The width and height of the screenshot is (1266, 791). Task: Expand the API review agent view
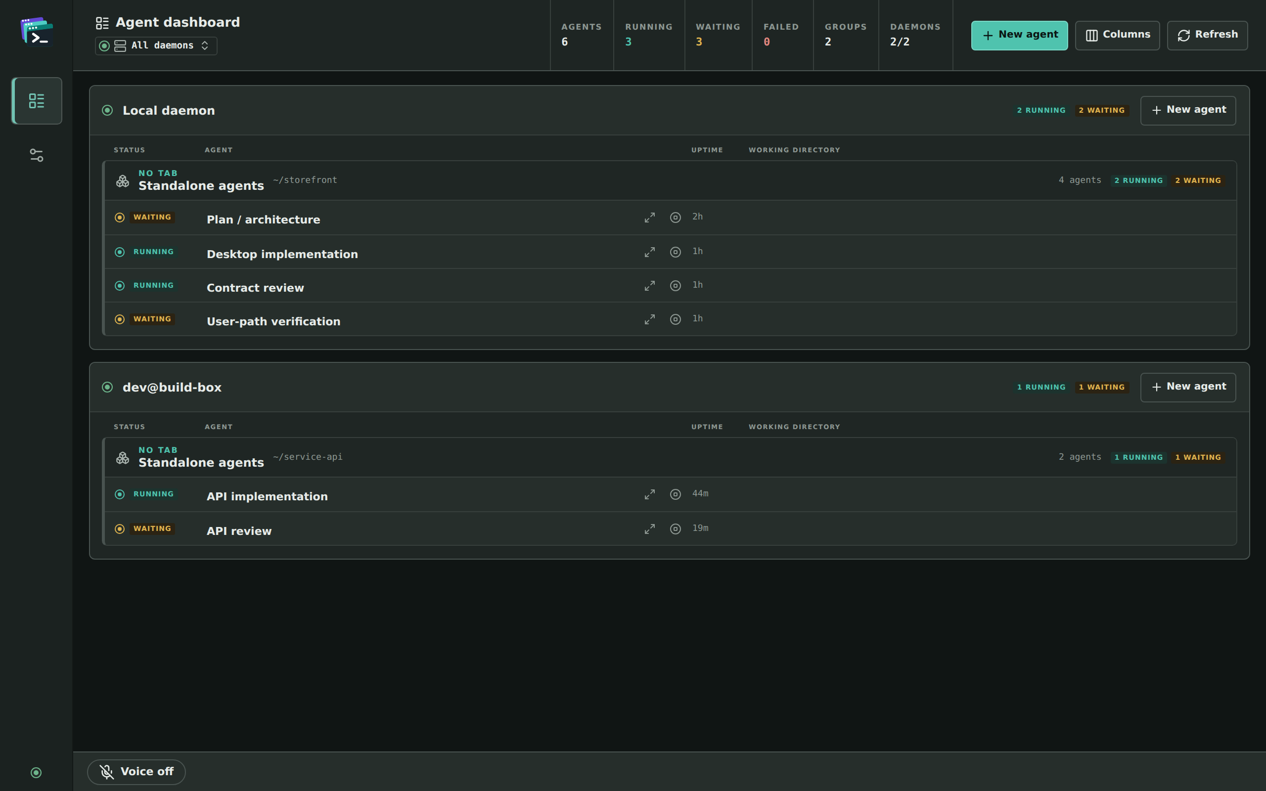click(x=650, y=529)
